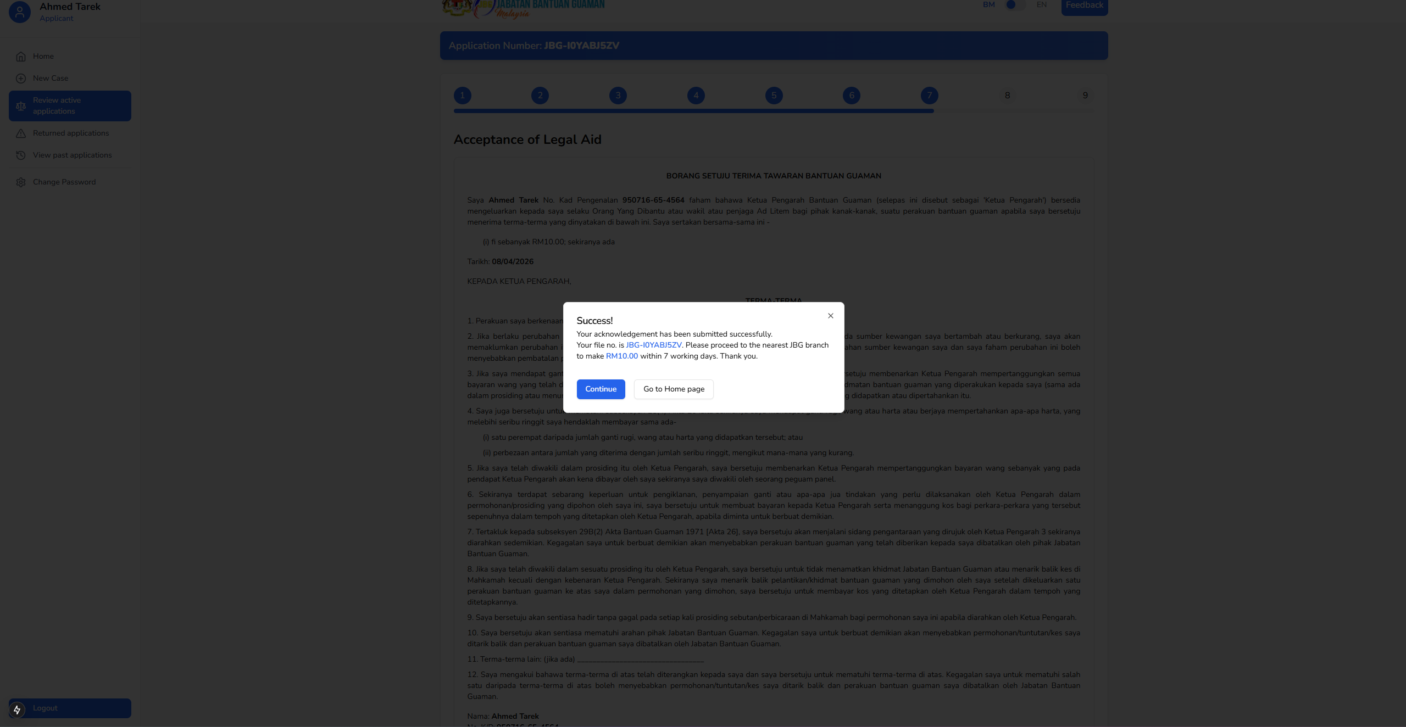Open the Feedback button at top
The image size is (1406, 727).
click(1084, 6)
